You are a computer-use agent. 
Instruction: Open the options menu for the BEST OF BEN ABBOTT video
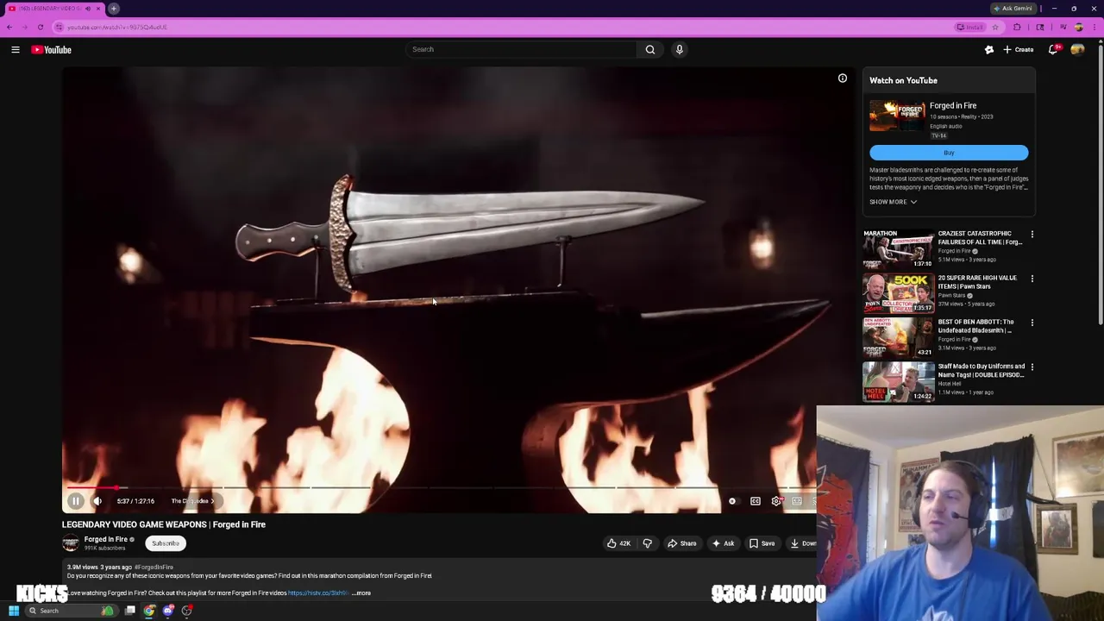(x=1032, y=323)
